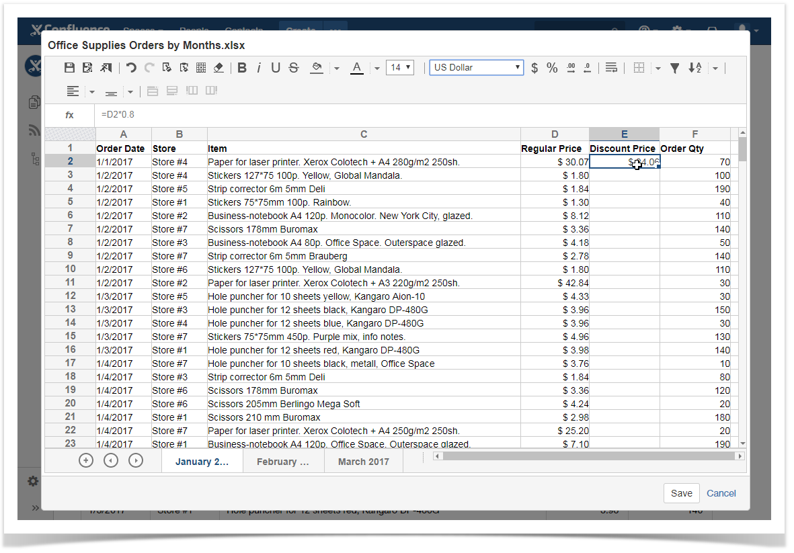Screen dimensions: 794x553
Task: Click the Cancel link
Action: coord(721,493)
